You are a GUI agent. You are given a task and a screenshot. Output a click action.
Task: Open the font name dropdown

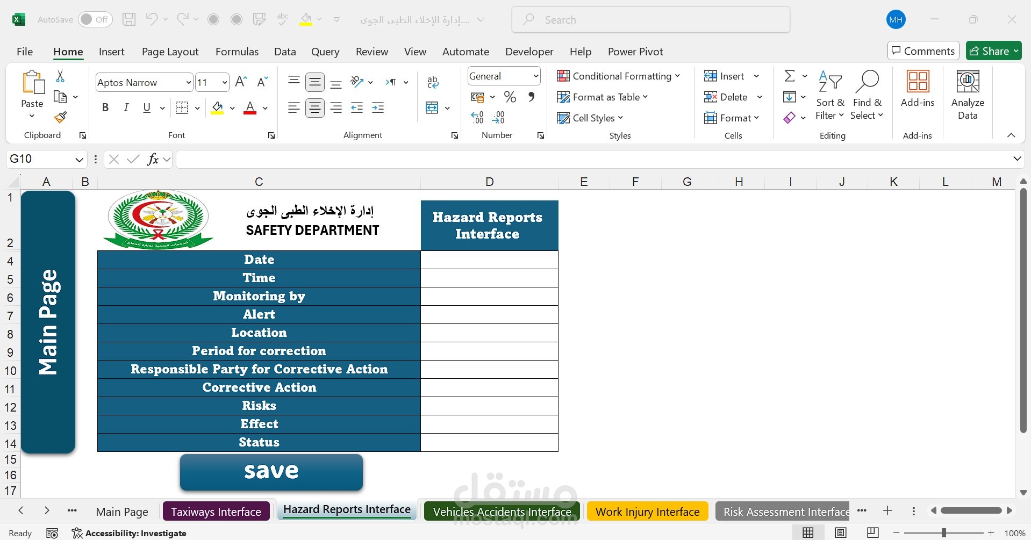[x=188, y=83]
